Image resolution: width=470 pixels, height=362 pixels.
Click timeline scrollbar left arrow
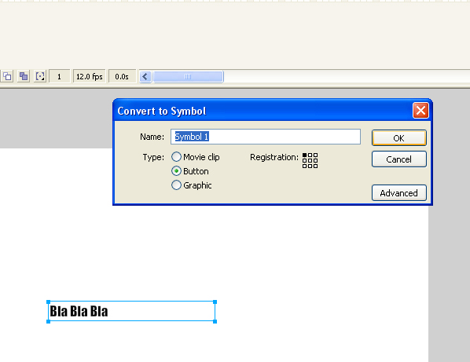pos(145,77)
